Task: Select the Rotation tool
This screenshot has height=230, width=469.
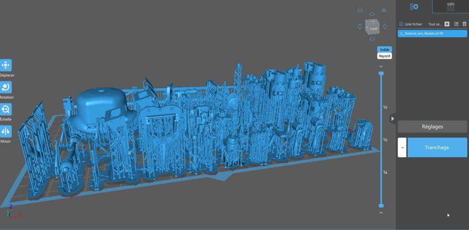Action: pyautogui.click(x=6, y=87)
